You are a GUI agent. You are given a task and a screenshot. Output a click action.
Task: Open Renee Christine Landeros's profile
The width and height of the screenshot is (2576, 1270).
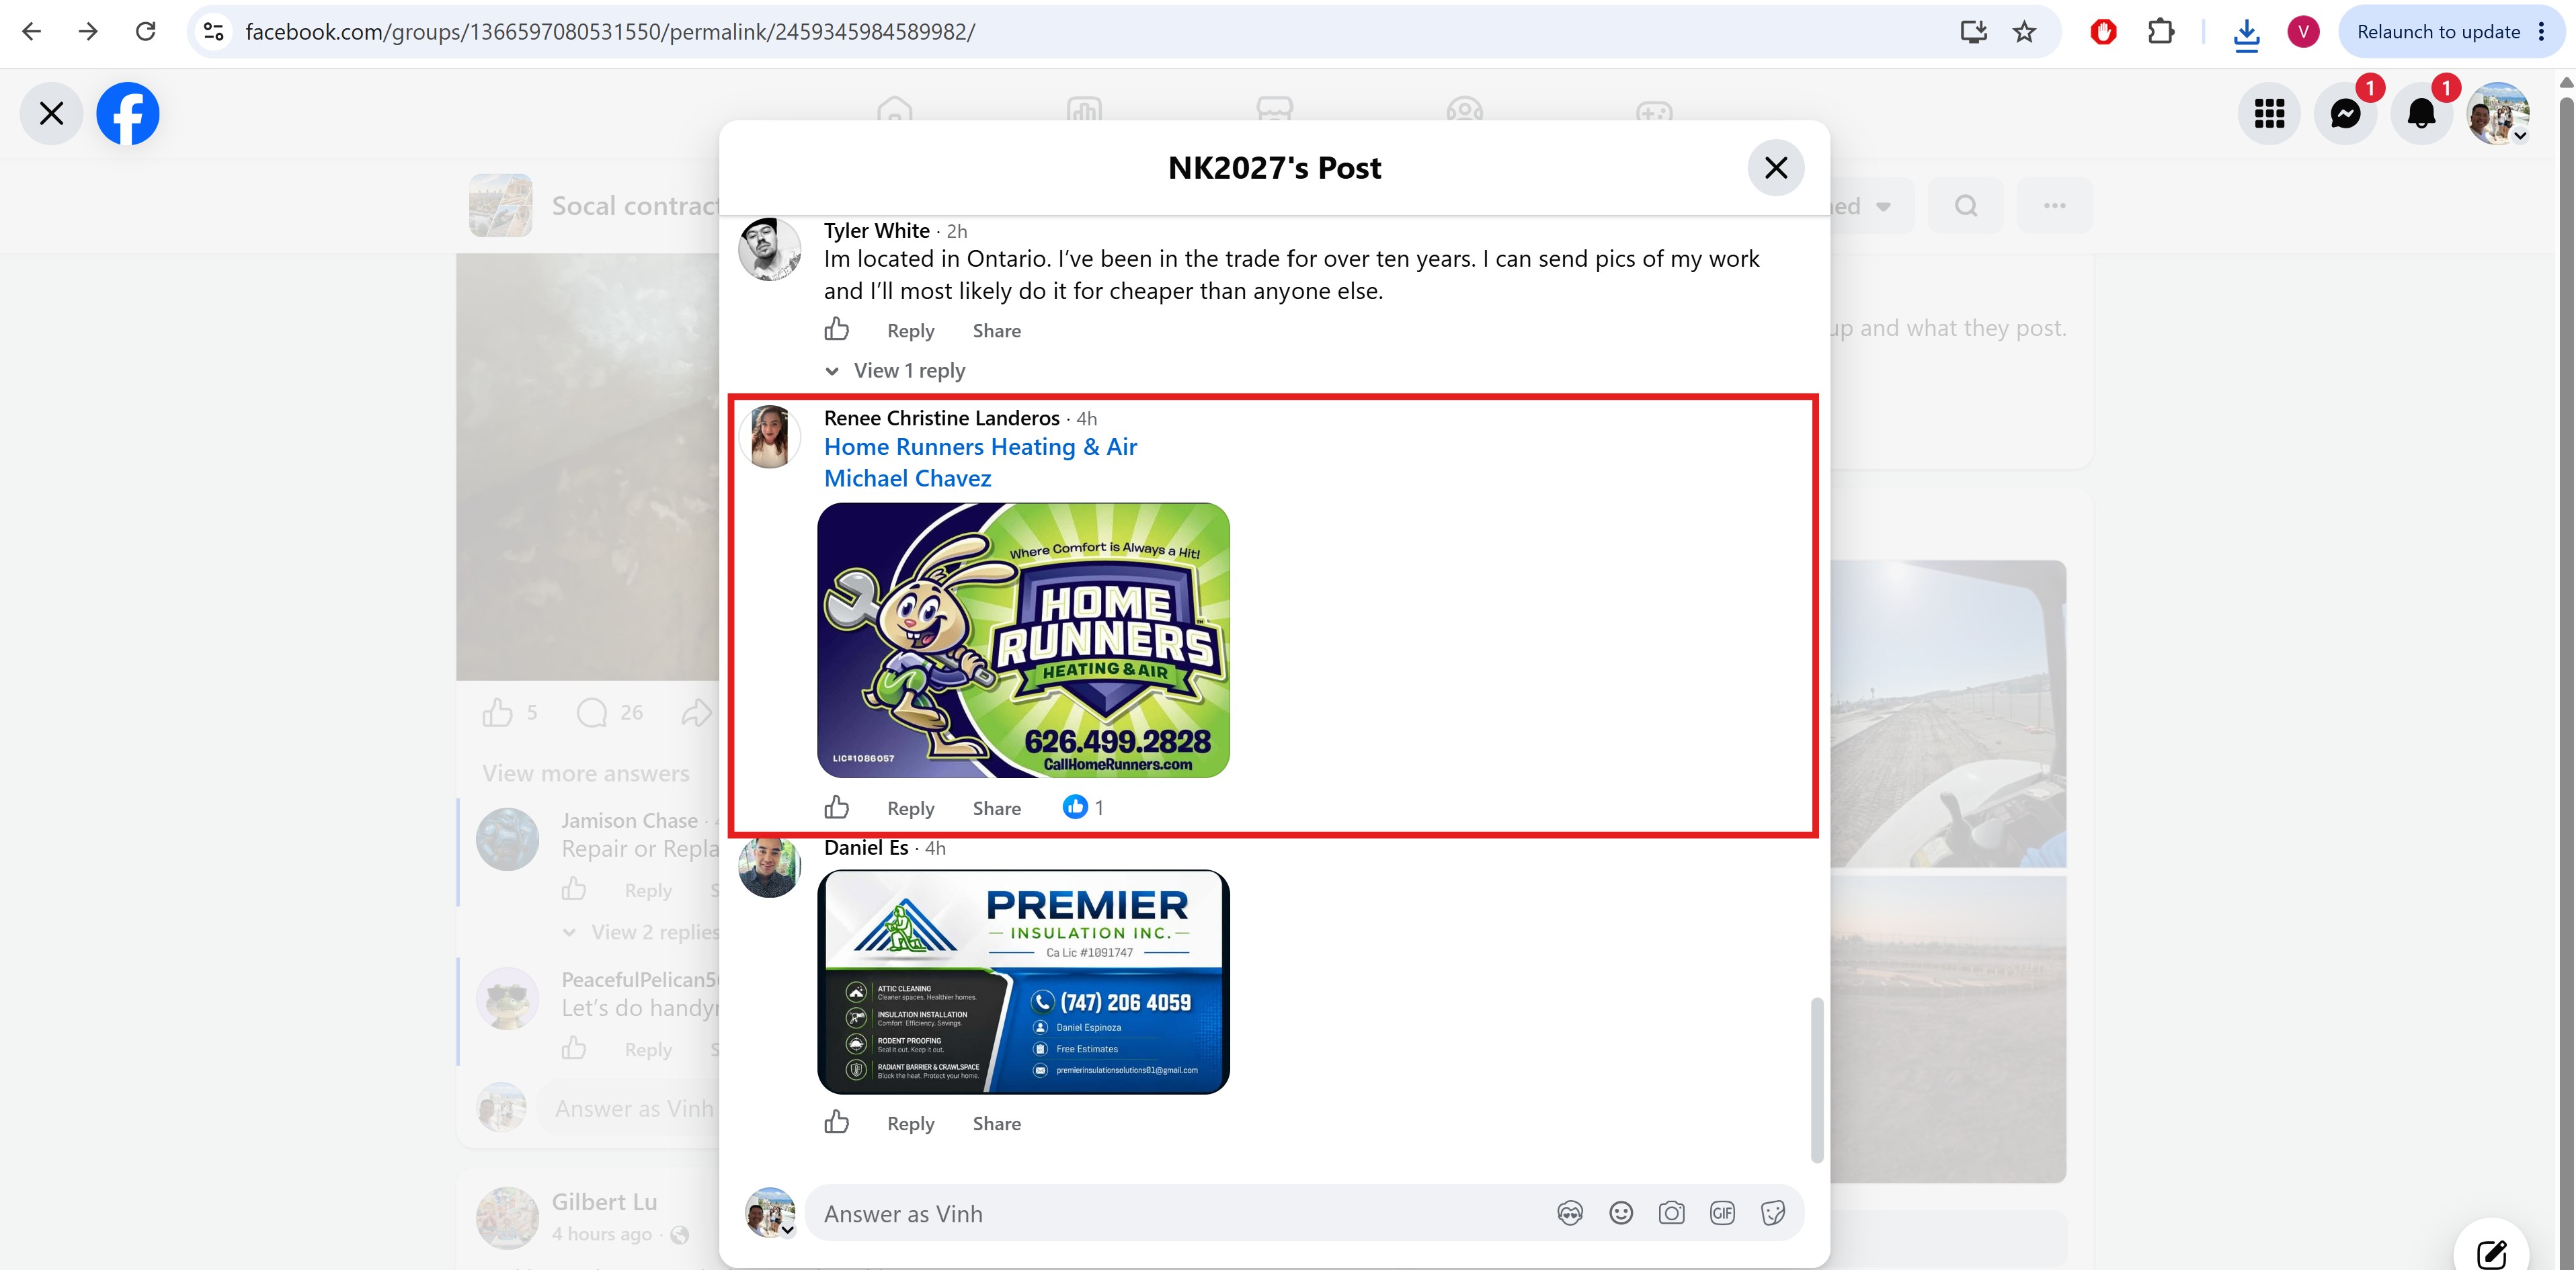tap(941, 418)
